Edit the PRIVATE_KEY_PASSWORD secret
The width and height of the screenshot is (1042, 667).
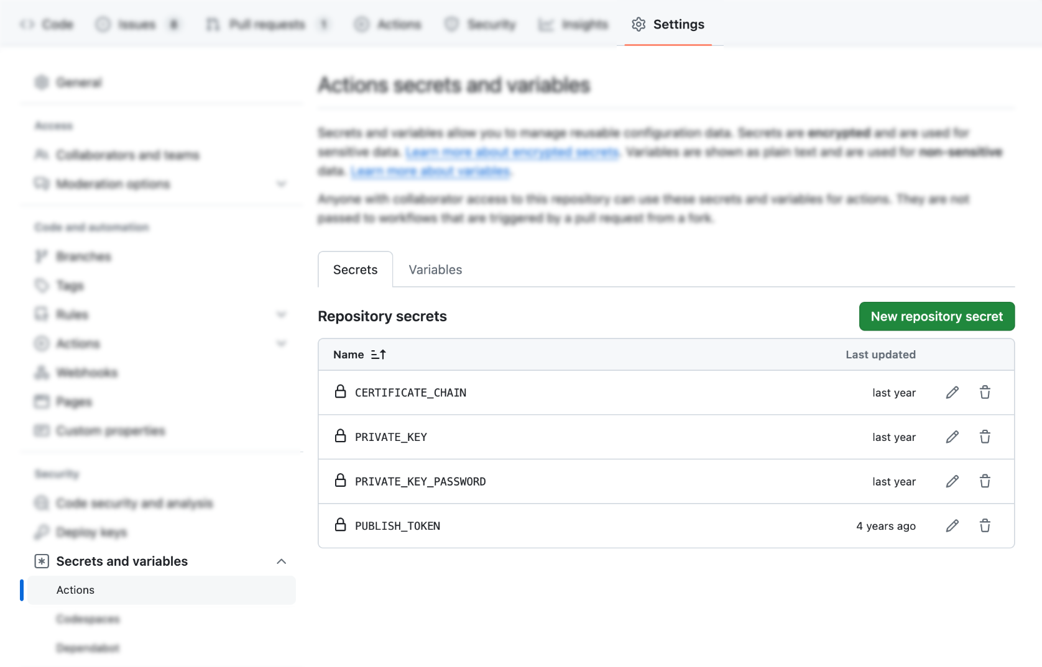coord(952,481)
